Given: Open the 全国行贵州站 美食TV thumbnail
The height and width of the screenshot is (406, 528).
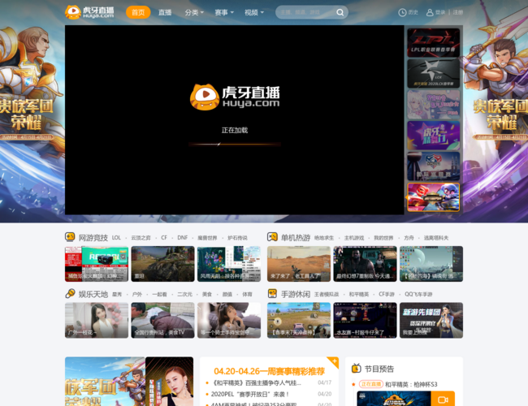Looking at the screenshot, I should [x=162, y=320].
